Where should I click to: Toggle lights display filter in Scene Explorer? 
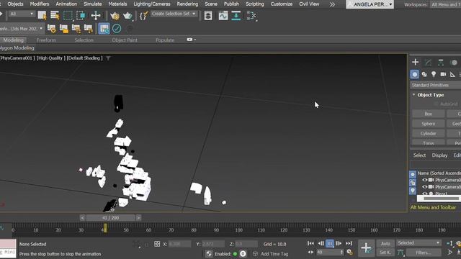[413, 191]
